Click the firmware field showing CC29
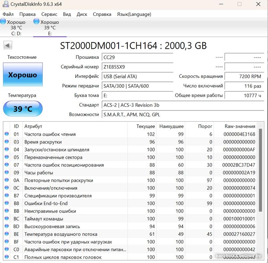Image resolution: width=268 pixels, height=263 pixels. (x=137, y=57)
